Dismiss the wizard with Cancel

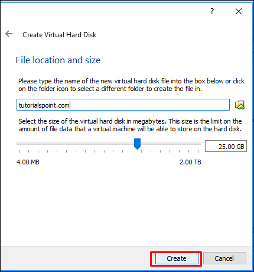point(224,258)
